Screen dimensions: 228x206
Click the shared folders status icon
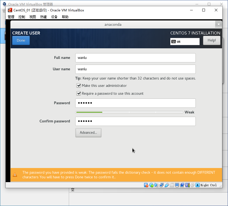click(172, 185)
